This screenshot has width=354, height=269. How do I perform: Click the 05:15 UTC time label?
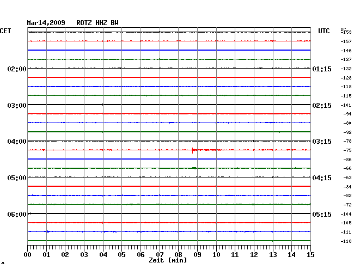click(322, 214)
